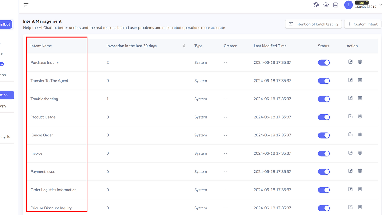Disable the Payment Issue status toggle
This screenshot has width=382, height=215.
[x=324, y=172]
